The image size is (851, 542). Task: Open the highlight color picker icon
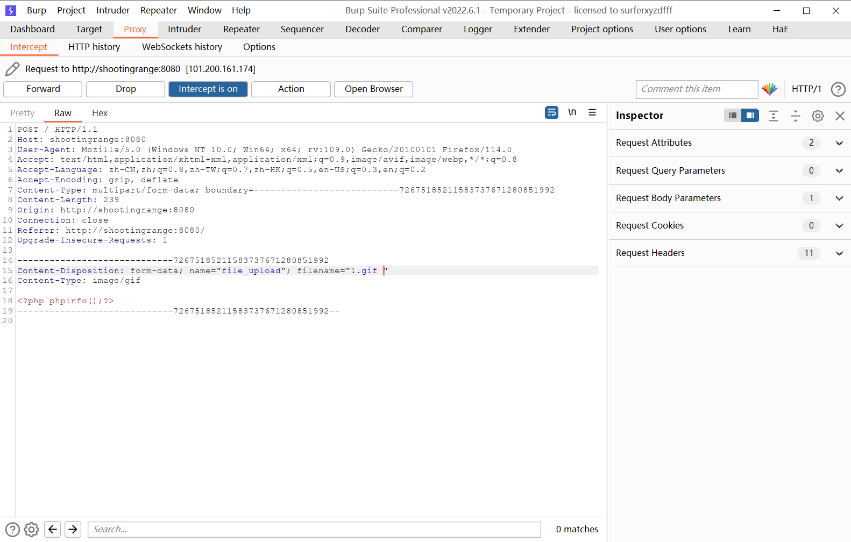pyautogui.click(x=770, y=89)
